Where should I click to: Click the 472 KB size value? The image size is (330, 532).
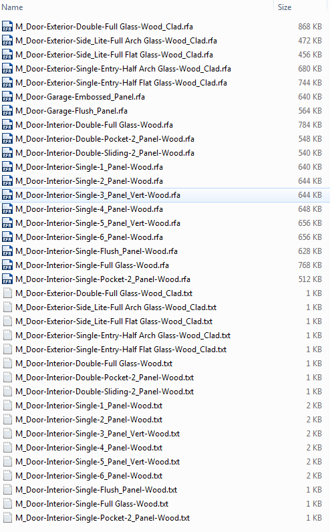(310, 41)
